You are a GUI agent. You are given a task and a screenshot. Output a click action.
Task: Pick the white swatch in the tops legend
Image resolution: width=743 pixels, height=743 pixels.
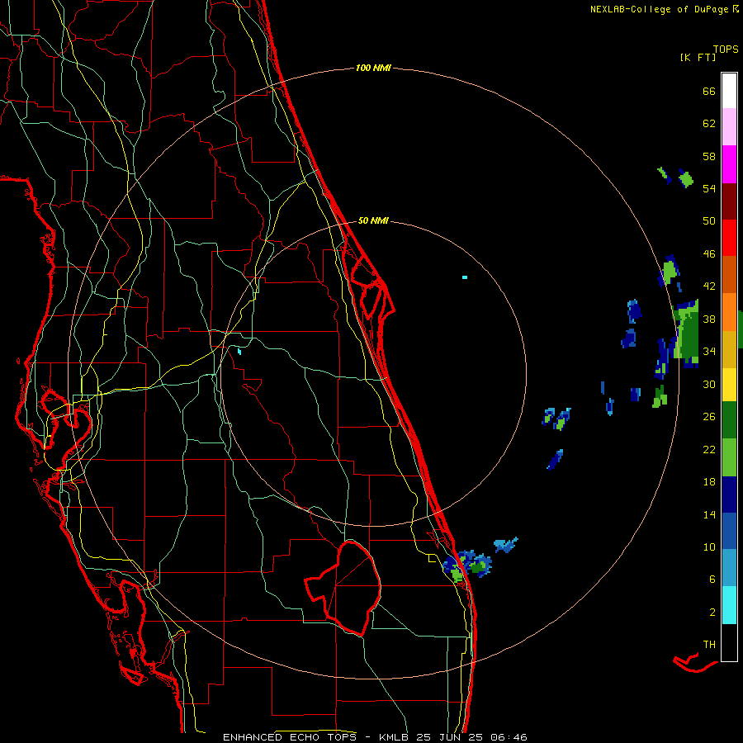point(729,91)
